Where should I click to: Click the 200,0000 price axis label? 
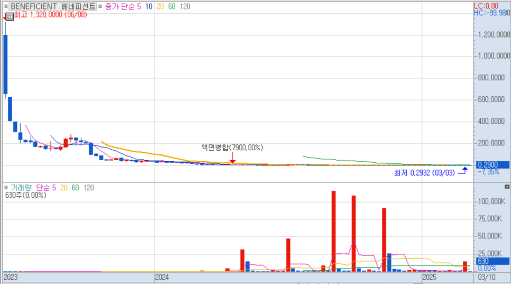coord(491,143)
